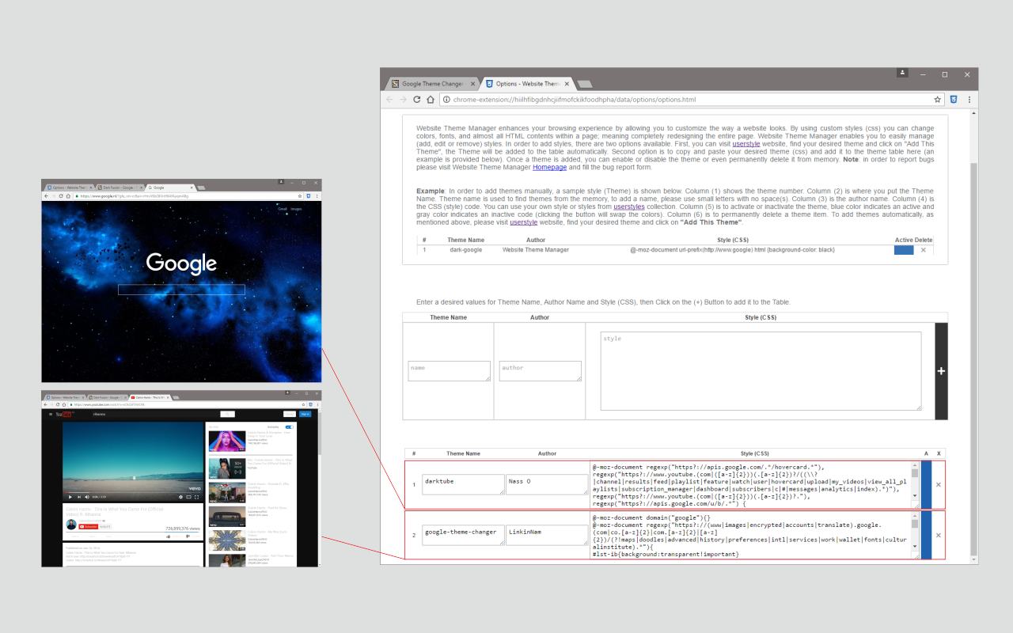This screenshot has height=633, width=1013.
Task: Click the forward navigation arrow
Action: tap(403, 100)
